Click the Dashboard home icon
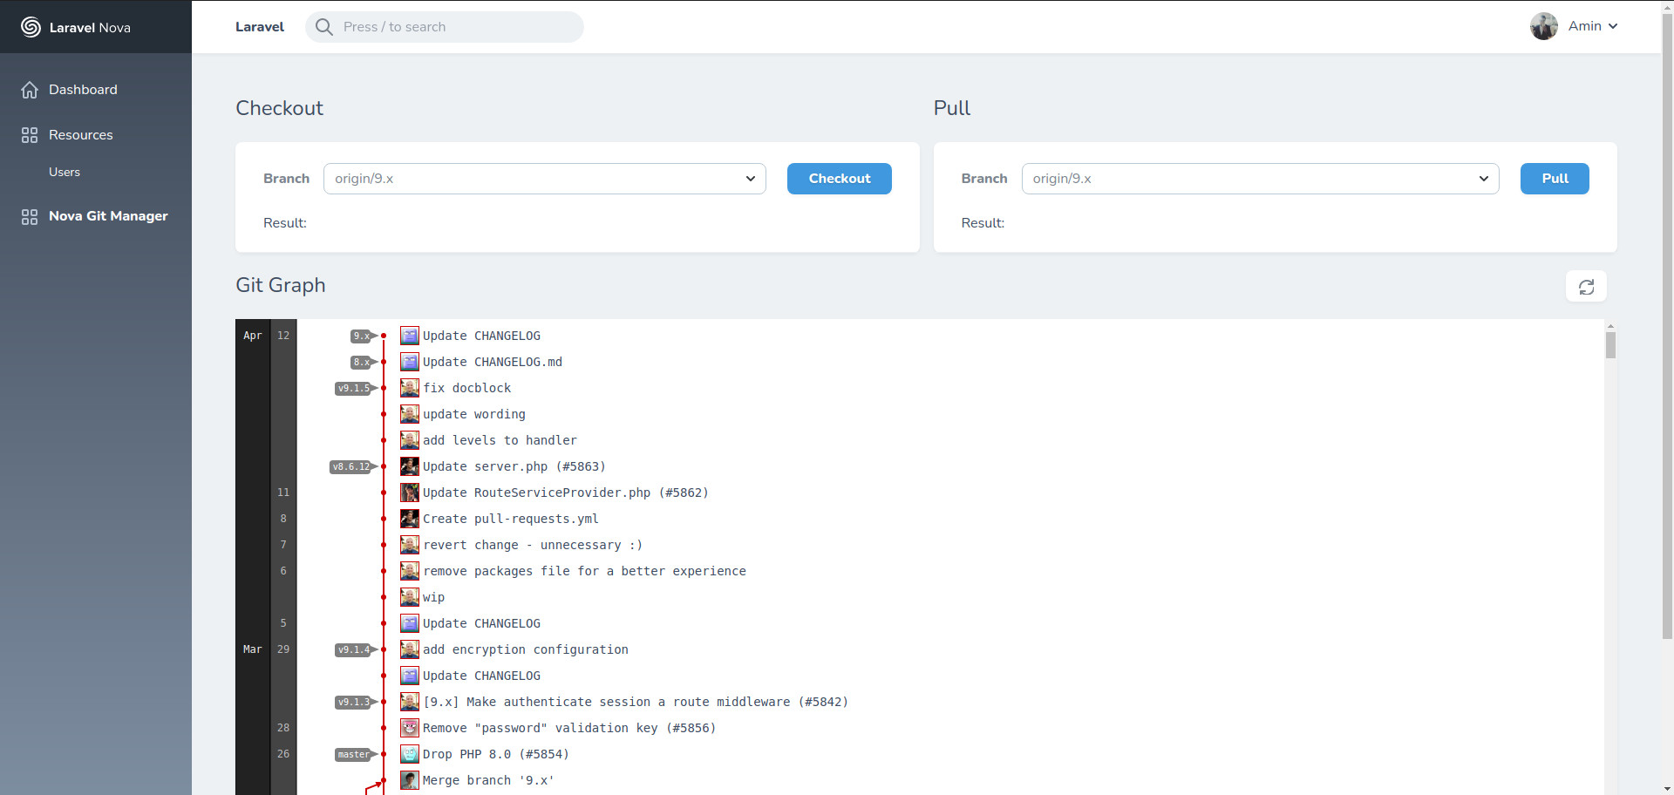 coord(30,90)
